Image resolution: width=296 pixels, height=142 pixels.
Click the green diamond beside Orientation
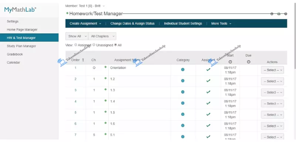[x=105, y=67]
